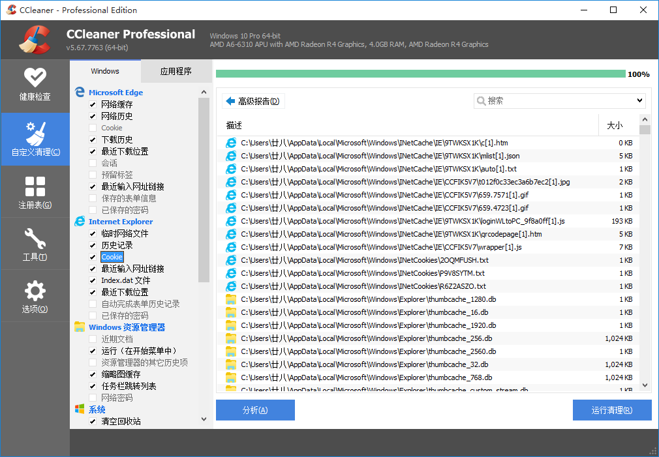
Task: Enable the 会话 checkbox
Action: click(93, 163)
